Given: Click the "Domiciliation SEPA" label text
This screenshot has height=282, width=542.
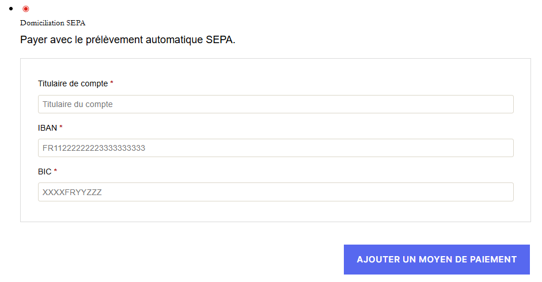Looking at the screenshot, I should 52,22.
